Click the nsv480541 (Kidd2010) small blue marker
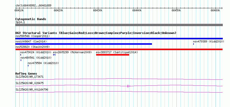 [x=21, y=60]
